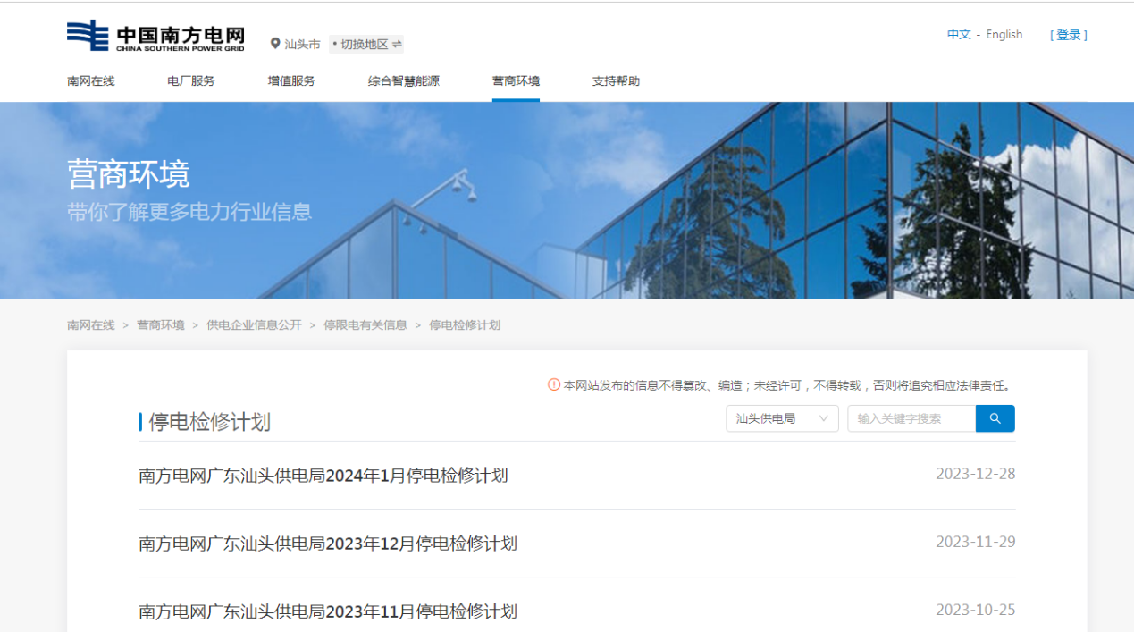Viewport: 1134px width, 632px height.
Task: Switch language to English
Action: (1004, 34)
